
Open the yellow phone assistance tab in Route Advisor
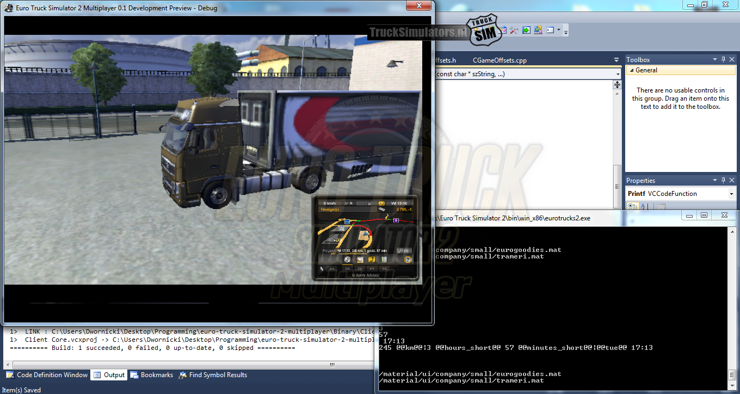pos(372,260)
